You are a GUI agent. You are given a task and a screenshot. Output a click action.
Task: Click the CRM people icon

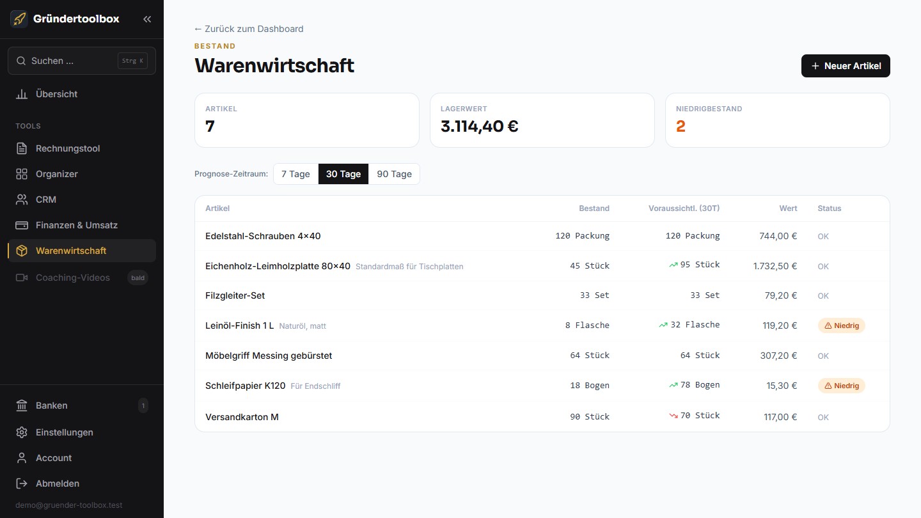coord(22,200)
